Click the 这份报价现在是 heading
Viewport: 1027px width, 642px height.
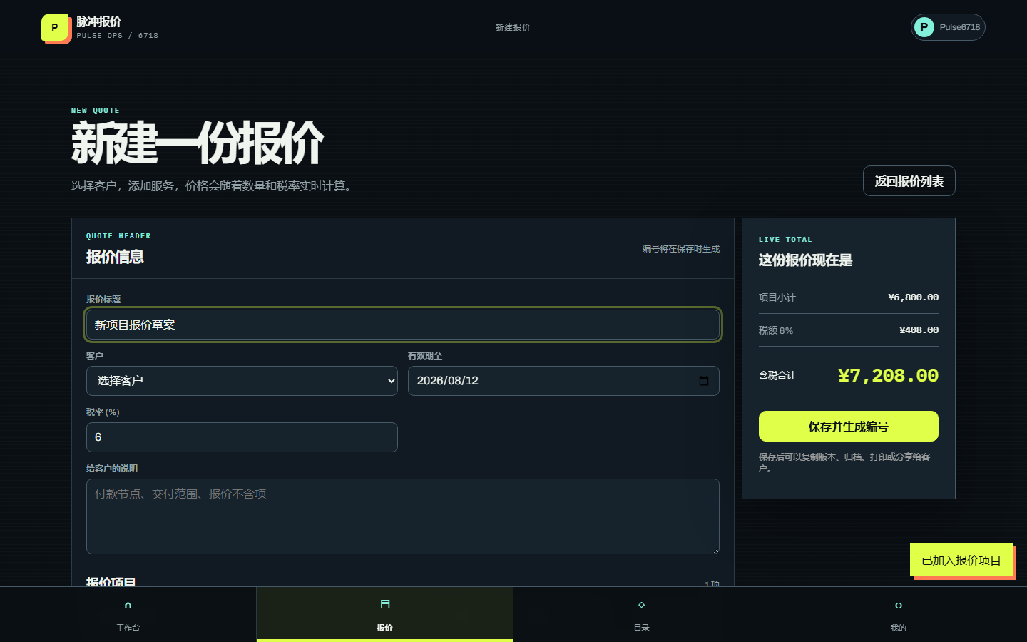[x=805, y=260]
